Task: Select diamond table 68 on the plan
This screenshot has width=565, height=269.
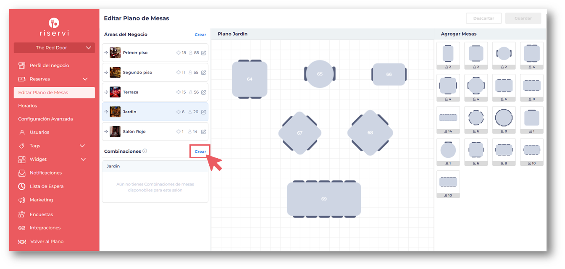Action: [370, 133]
